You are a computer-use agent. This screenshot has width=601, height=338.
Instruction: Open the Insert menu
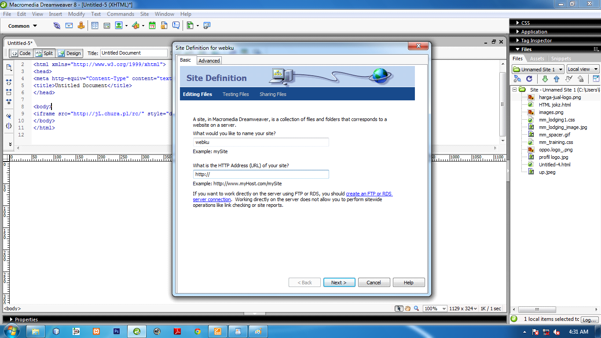click(x=55, y=14)
